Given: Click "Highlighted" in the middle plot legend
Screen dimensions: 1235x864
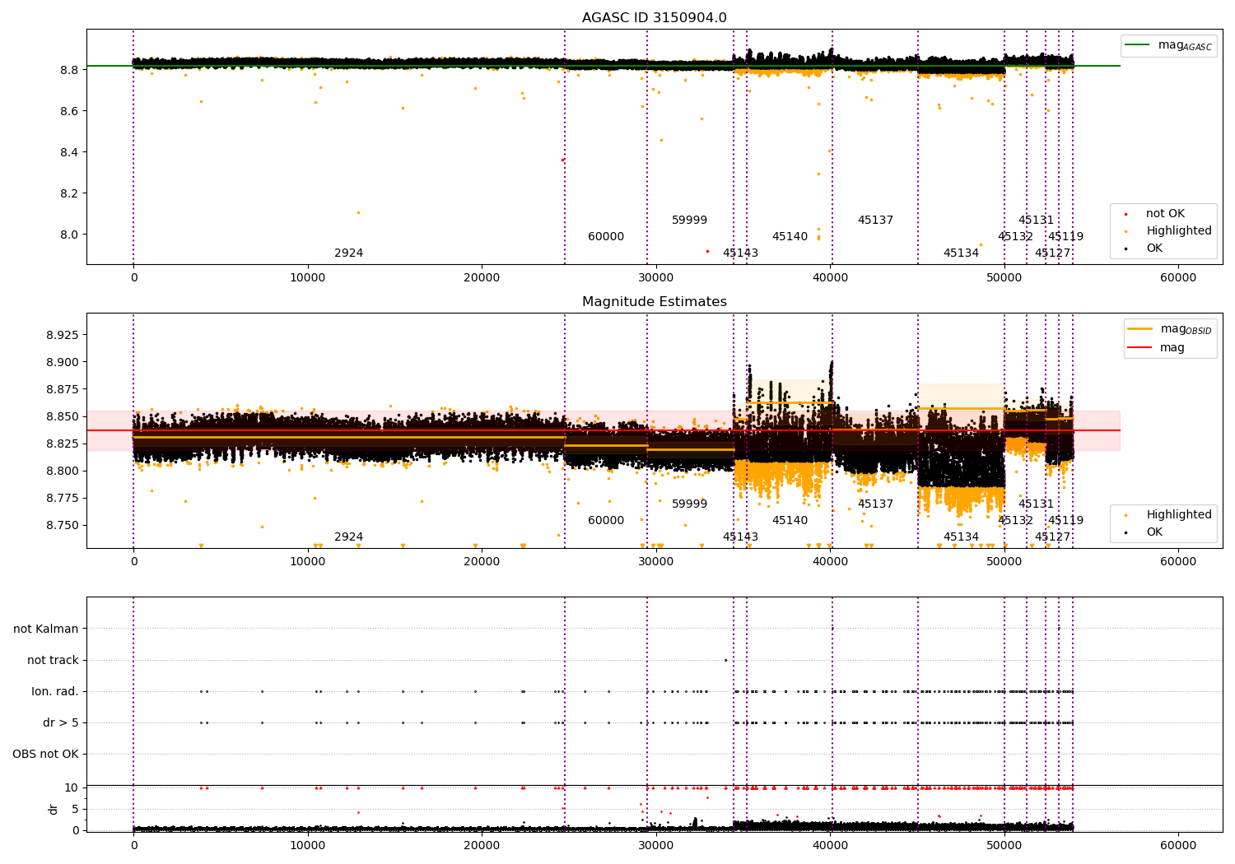Looking at the screenshot, I should click(x=1178, y=514).
